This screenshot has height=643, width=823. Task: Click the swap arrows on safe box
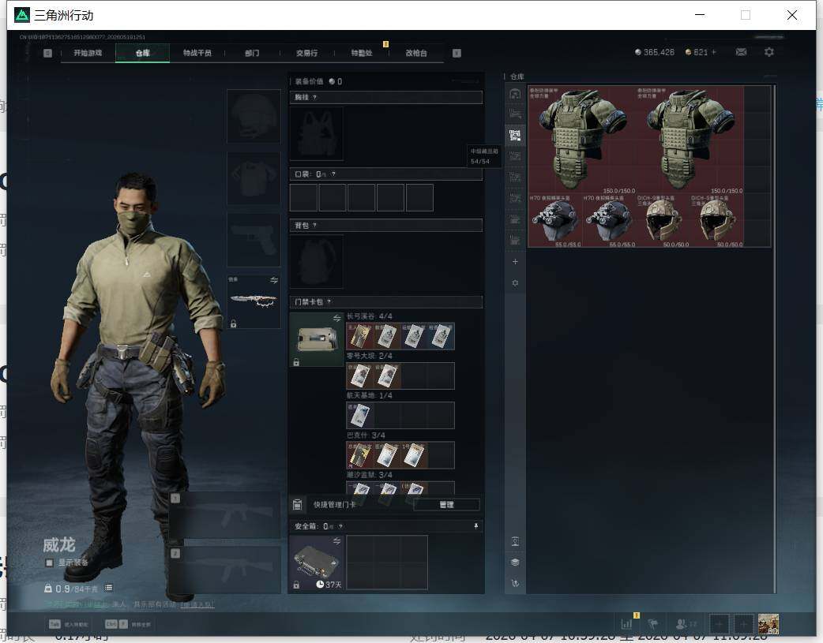pos(337,540)
